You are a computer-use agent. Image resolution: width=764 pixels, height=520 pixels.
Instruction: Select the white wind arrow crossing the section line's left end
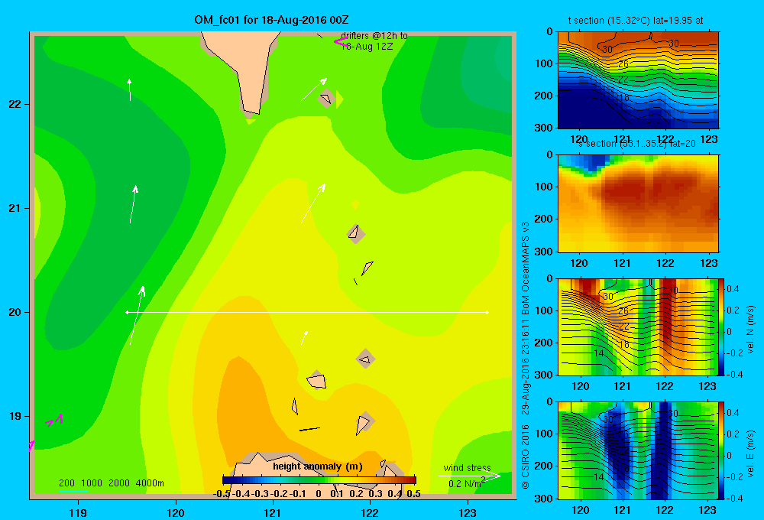(137, 315)
